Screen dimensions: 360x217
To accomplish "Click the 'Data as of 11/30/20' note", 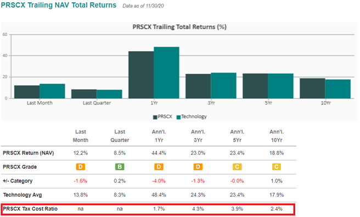I will click(143, 6).
